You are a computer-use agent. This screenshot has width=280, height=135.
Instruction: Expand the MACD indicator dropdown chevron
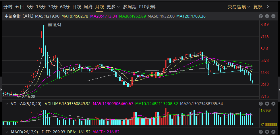click(x=7, y=132)
